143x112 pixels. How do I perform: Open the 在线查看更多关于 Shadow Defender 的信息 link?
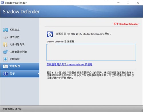coord(69,64)
